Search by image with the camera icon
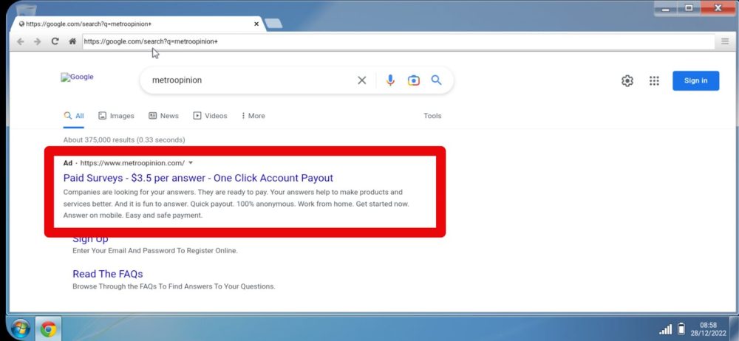739x341 pixels. [x=413, y=80]
